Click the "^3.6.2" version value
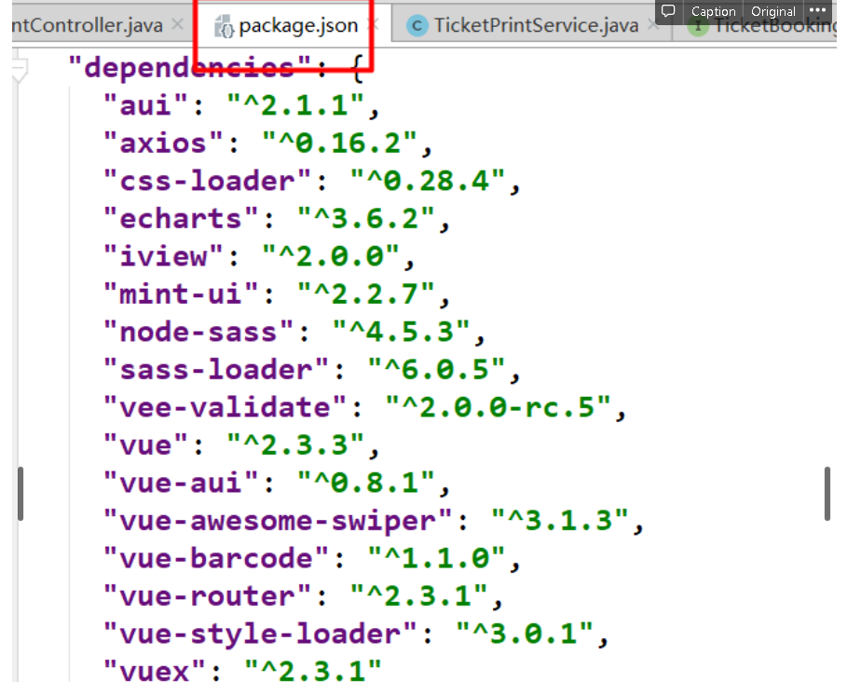 coord(365,219)
